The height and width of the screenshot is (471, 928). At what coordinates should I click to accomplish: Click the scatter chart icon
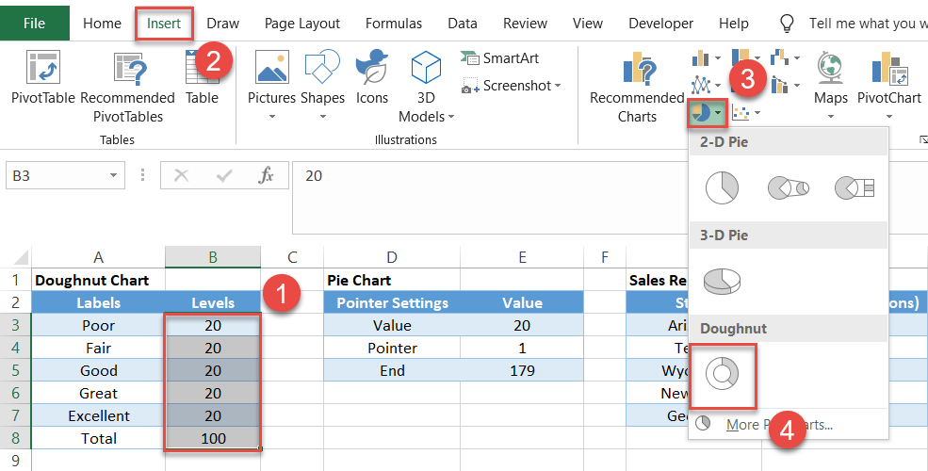pos(741,112)
